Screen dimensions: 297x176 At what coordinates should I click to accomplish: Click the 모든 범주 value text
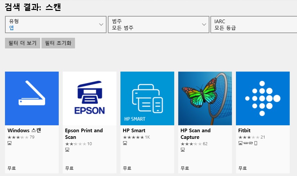(x=123, y=28)
